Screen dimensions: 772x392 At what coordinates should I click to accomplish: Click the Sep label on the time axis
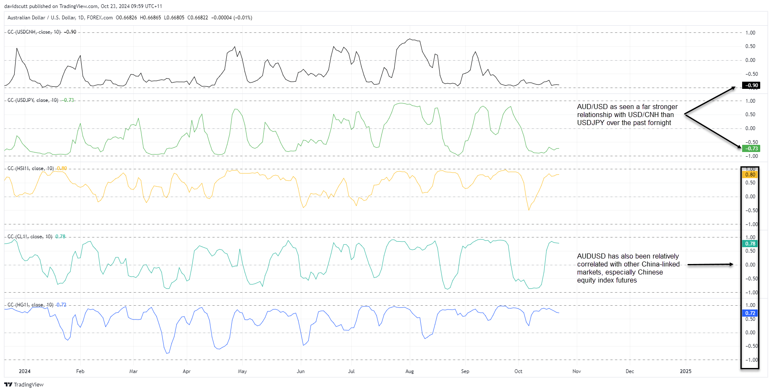click(x=465, y=371)
